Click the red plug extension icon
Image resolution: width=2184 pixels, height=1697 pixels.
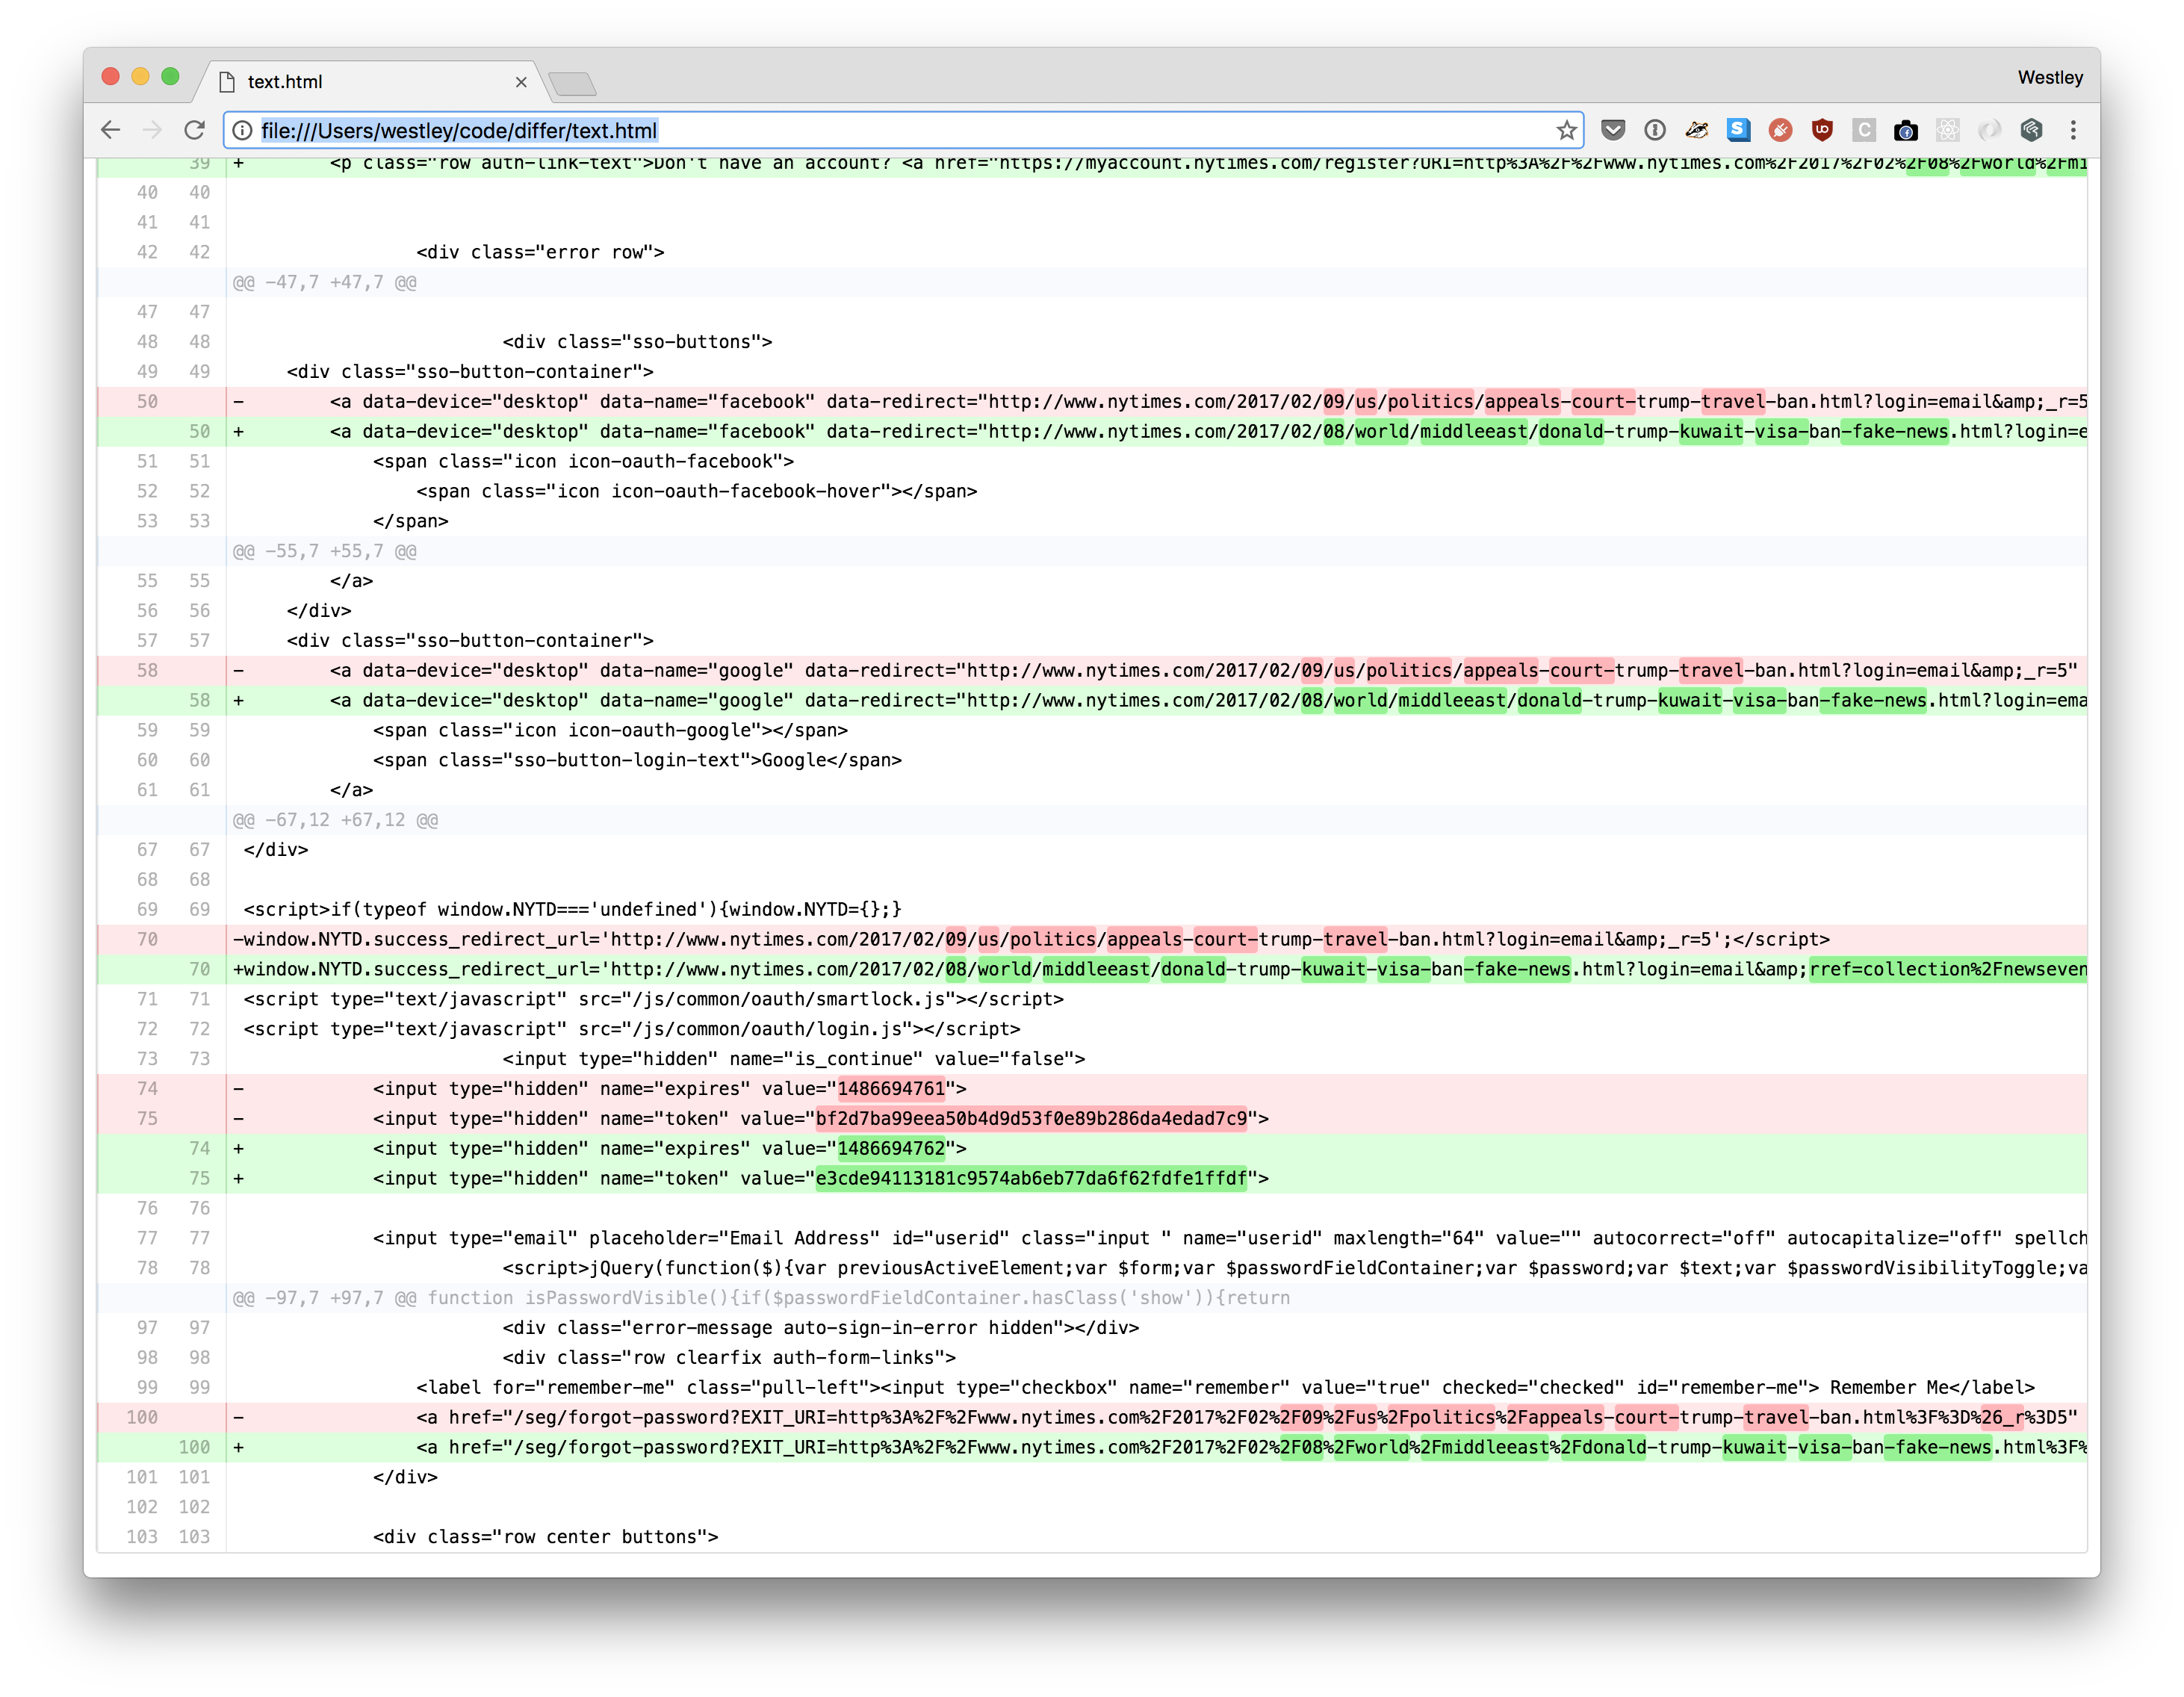(1780, 130)
